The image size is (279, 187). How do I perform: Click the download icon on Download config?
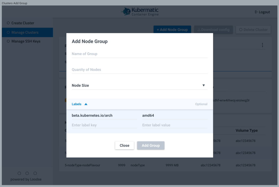[x=199, y=29]
